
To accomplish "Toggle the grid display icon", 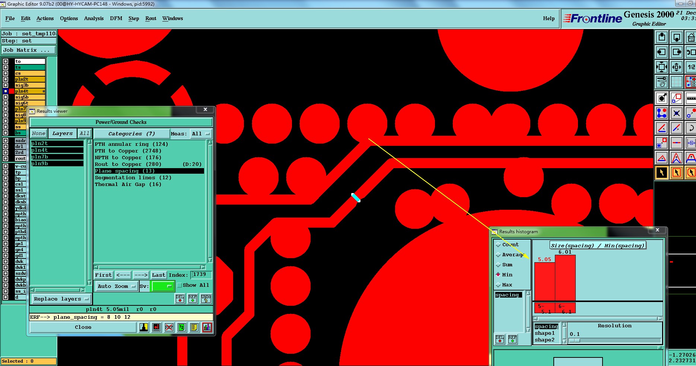I will coord(677,82).
